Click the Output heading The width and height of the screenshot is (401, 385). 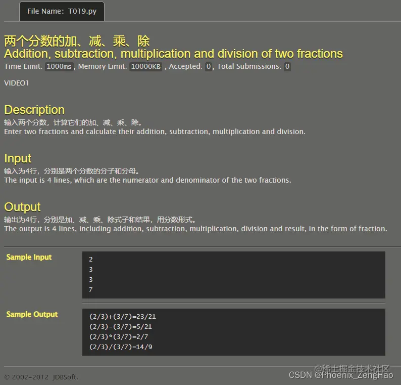[x=23, y=207]
